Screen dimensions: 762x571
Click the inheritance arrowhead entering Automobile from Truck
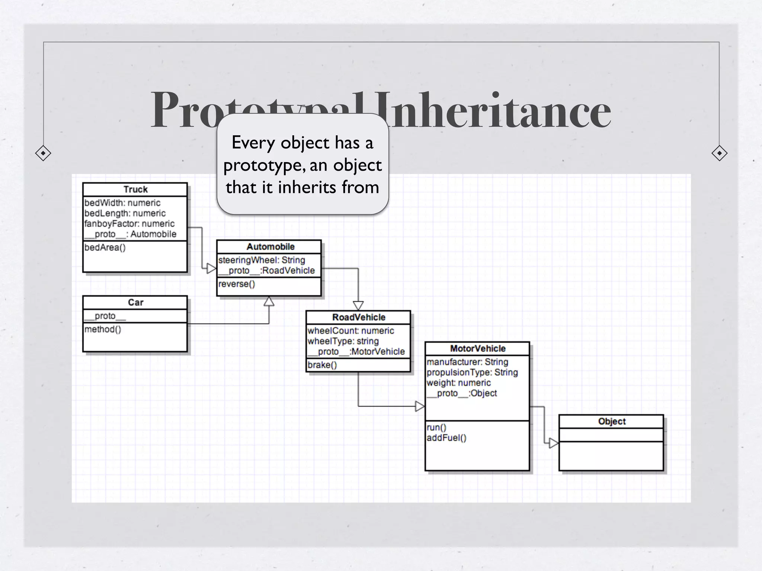pos(211,268)
